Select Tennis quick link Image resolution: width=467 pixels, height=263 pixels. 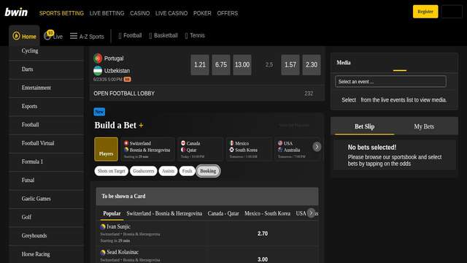click(195, 36)
